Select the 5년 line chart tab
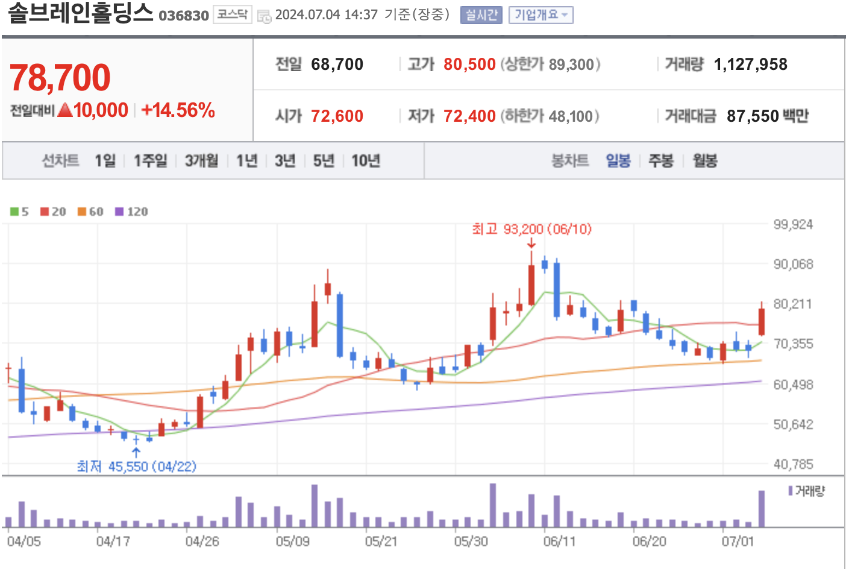Image resolution: width=846 pixels, height=569 pixels. point(324,161)
